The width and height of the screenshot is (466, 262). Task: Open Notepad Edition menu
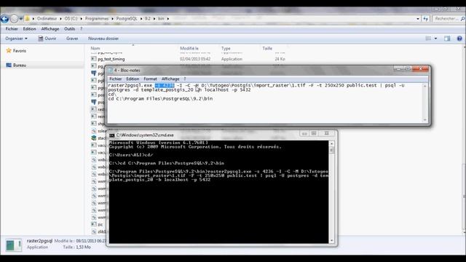[x=133, y=79]
